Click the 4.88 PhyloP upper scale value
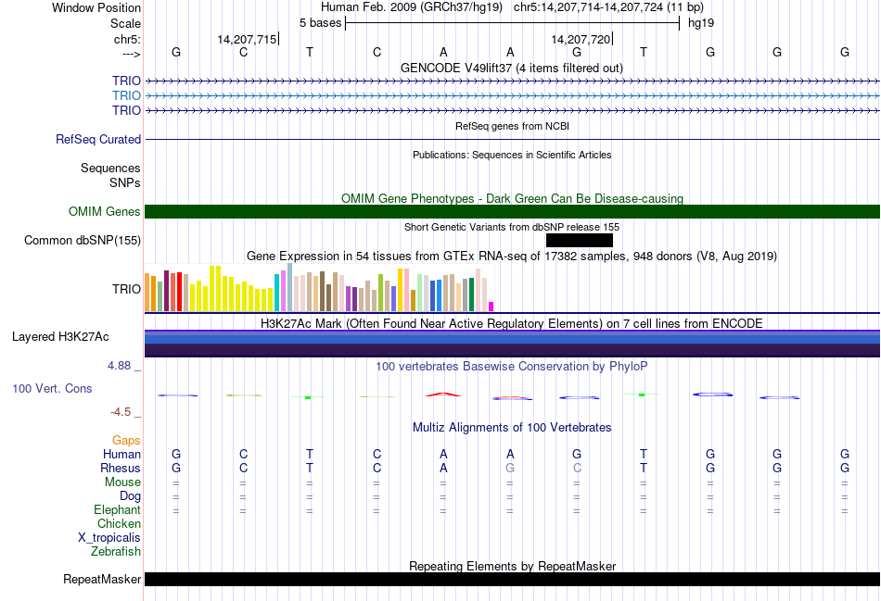The width and height of the screenshot is (881, 601). coord(119,365)
